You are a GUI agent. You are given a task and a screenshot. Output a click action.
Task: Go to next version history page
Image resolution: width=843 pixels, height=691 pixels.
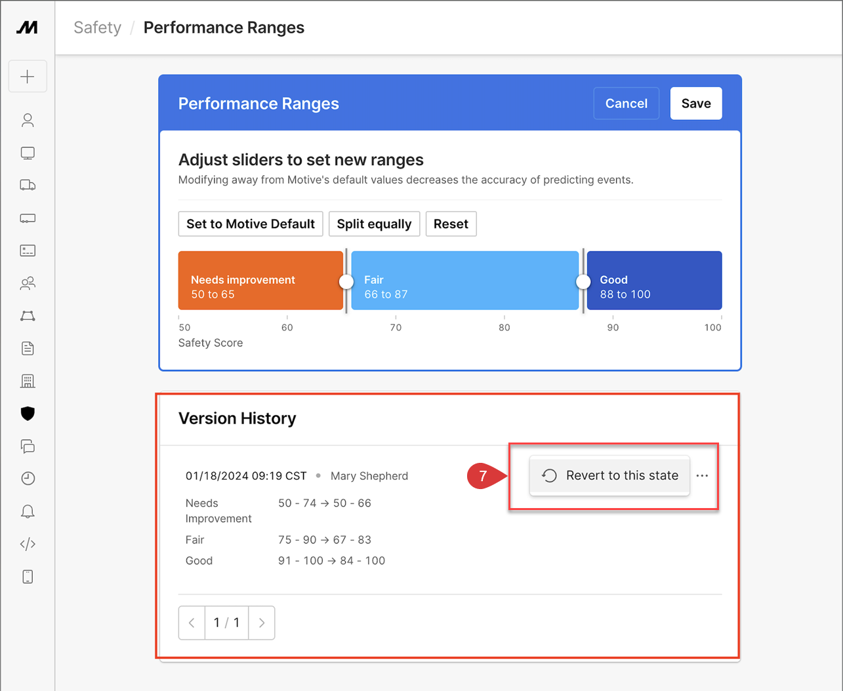(262, 623)
